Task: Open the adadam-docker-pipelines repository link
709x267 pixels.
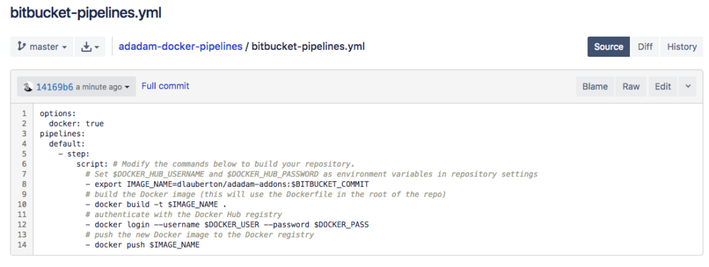Action: (x=181, y=46)
